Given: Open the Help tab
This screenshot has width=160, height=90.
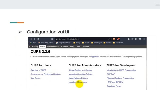Looking at the screenshot, I should coord(72,46).
